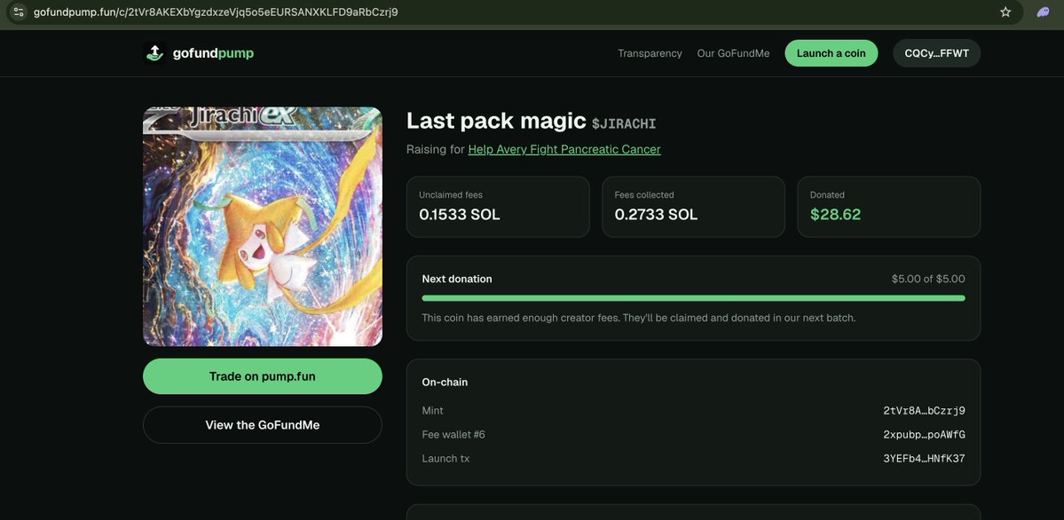This screenshot has width=1064, height=520.
Task: Click the Launch a coin button
Action: tap(831, 53)
